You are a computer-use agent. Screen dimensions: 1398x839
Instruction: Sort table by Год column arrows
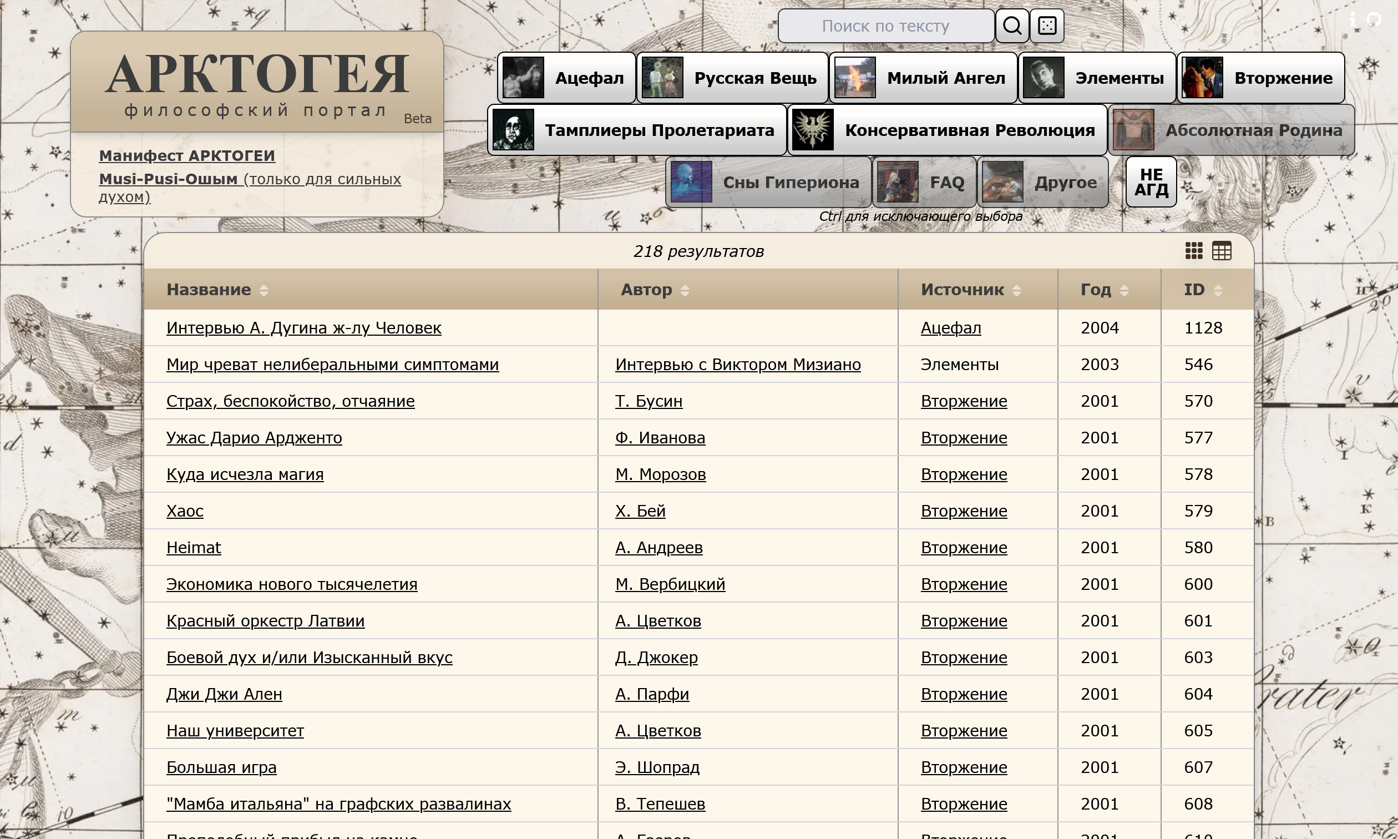point(1124,291)
